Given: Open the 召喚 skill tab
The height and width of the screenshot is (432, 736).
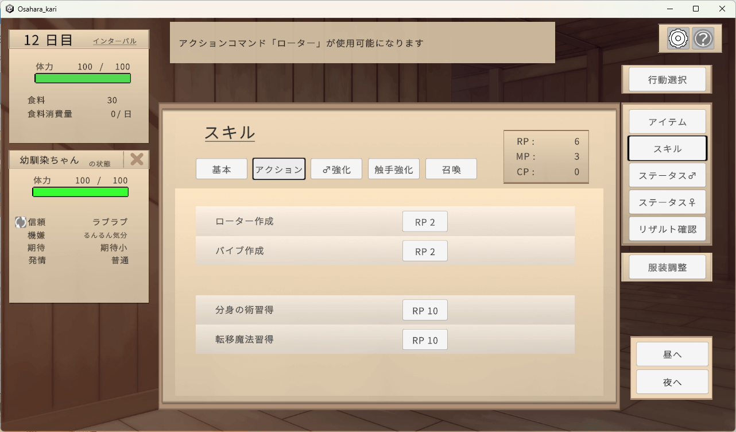Looking at the screenshot, I should click(x=451, y=169).
